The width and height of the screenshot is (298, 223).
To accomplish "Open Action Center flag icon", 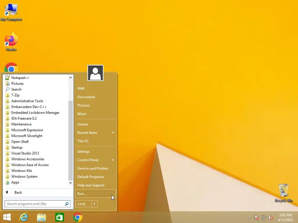I will tap(257, 217).
